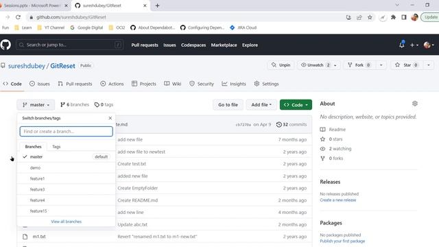The image size is (439, 247).
Task: Open the m1.txt file
Action: (39, 237)
